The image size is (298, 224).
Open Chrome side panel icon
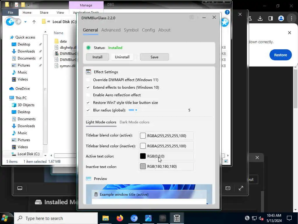[270, 18]
